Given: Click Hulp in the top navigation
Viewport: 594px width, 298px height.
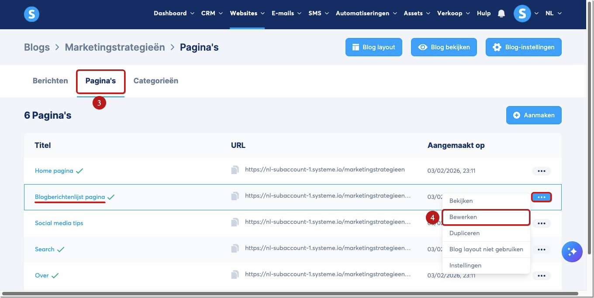Looking at the screenshot, I should [x=483, y=13].
